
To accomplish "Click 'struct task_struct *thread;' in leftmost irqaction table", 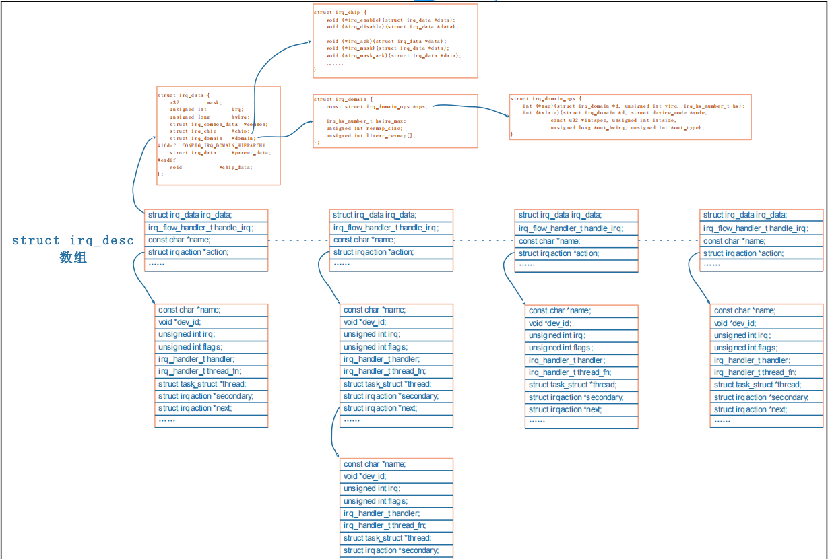I will (x=212, y=384).
